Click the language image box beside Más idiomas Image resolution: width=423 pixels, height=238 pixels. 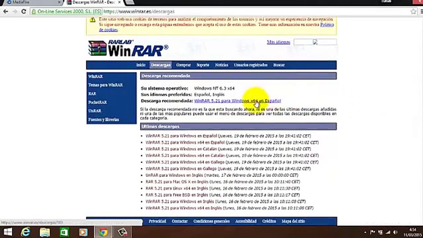315,42
